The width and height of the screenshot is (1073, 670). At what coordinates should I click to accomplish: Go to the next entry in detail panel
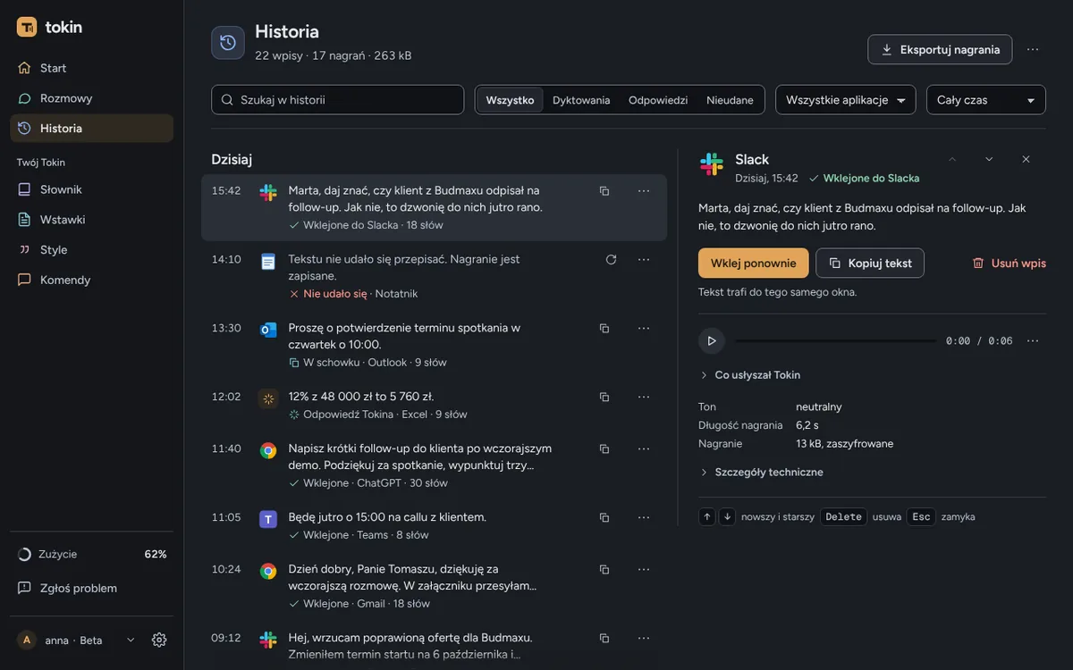point(989,159)
